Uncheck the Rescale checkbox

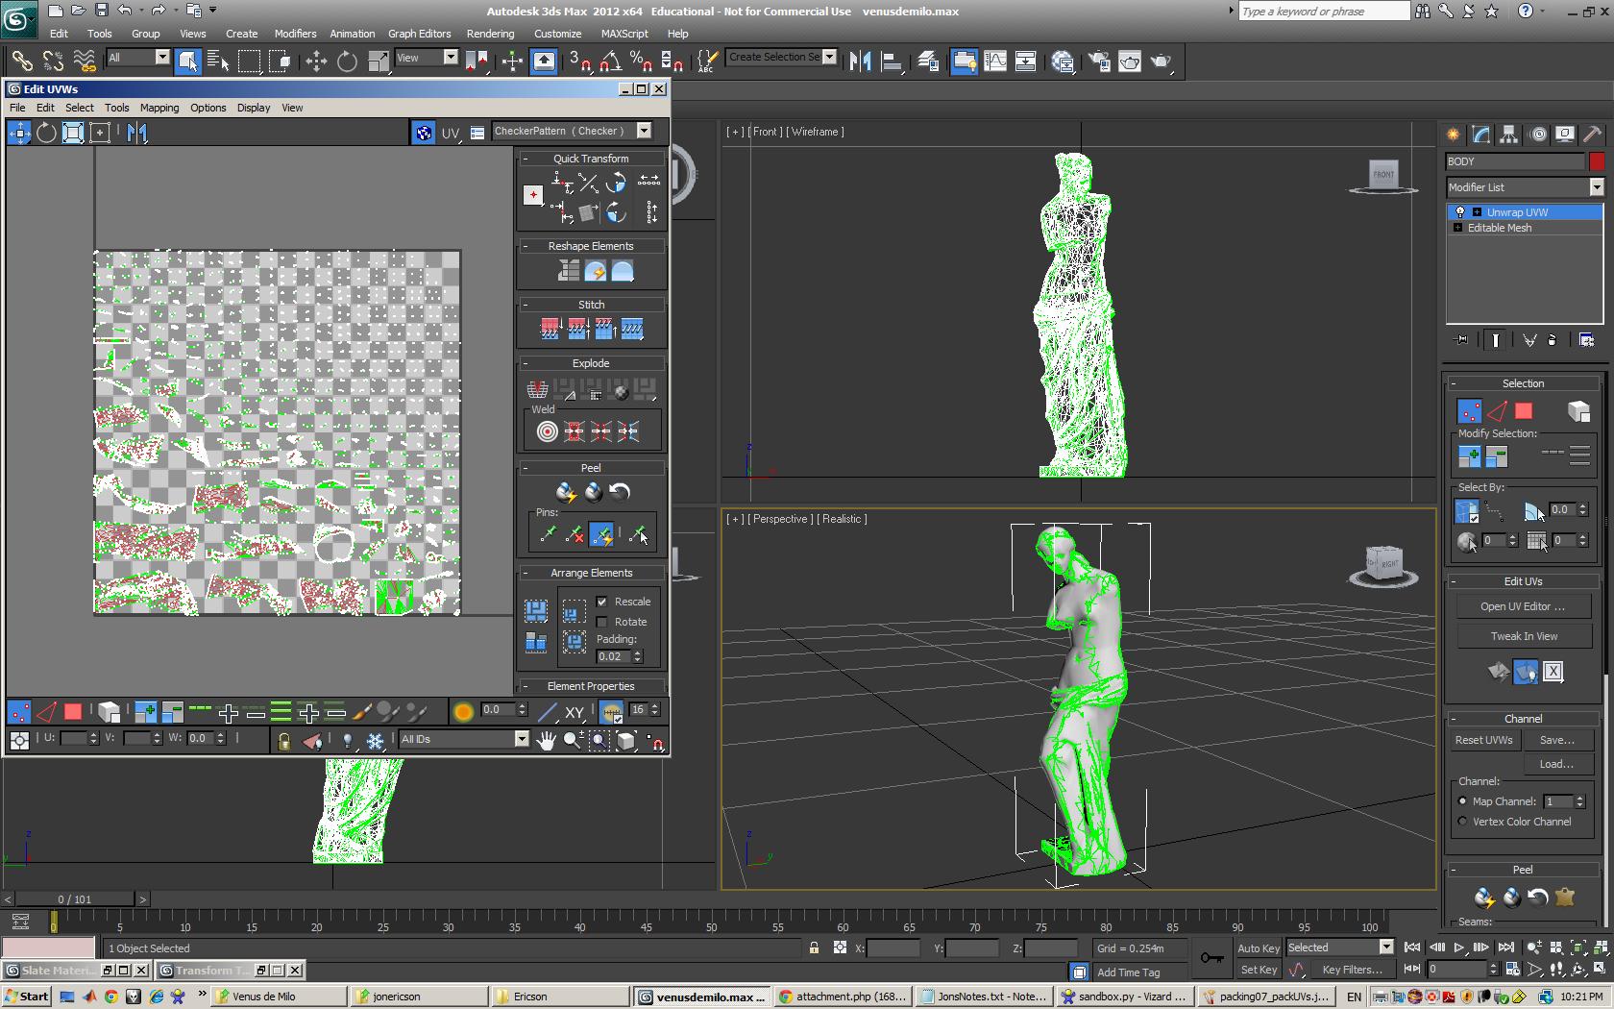pyautogui.click(x=602, y=602)
